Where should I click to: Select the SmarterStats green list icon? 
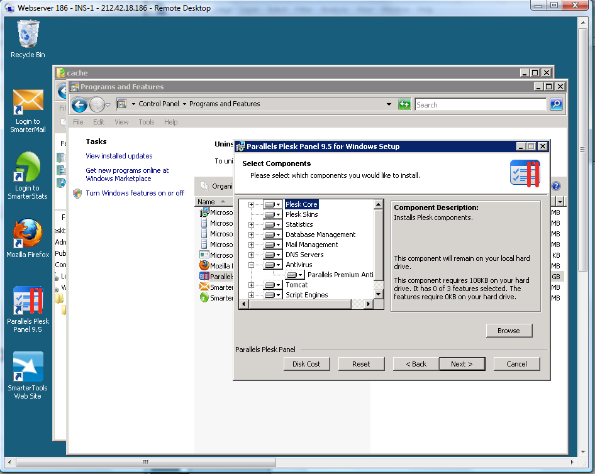pyautogui.click(x=204, y=297)
